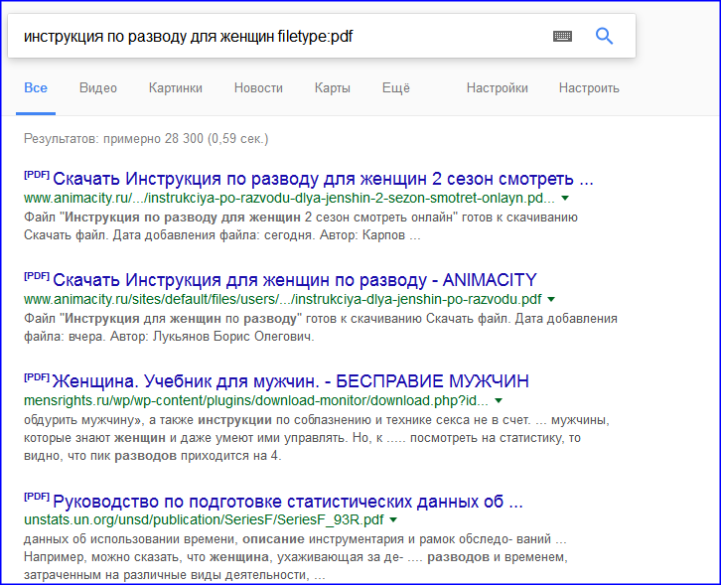Switch to the Видео tab

point(98,88)
